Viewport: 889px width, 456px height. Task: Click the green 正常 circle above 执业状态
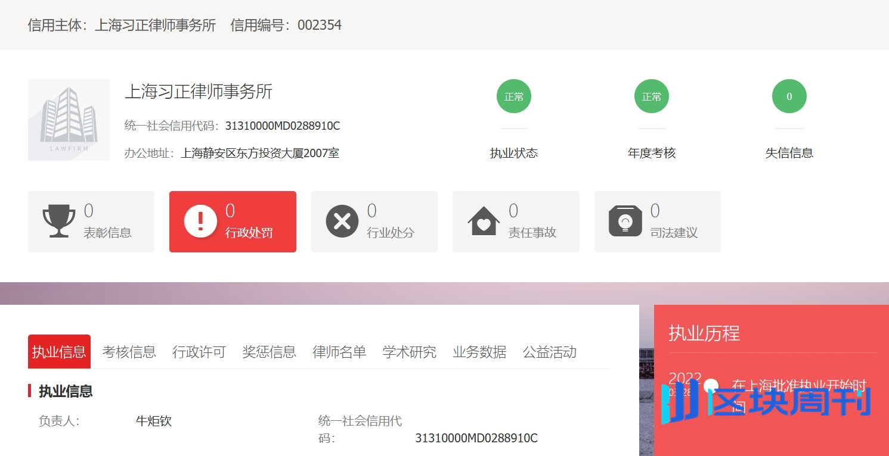514,96
